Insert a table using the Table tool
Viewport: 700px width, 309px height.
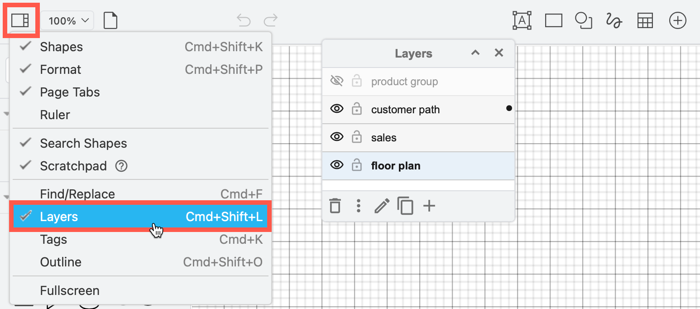(x=645, y=20)
